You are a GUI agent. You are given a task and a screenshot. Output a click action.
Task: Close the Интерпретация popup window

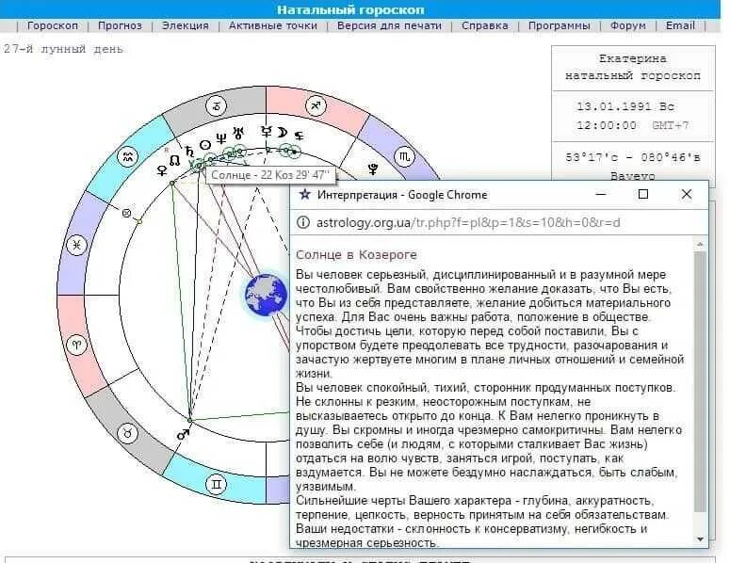click(687, 194)
